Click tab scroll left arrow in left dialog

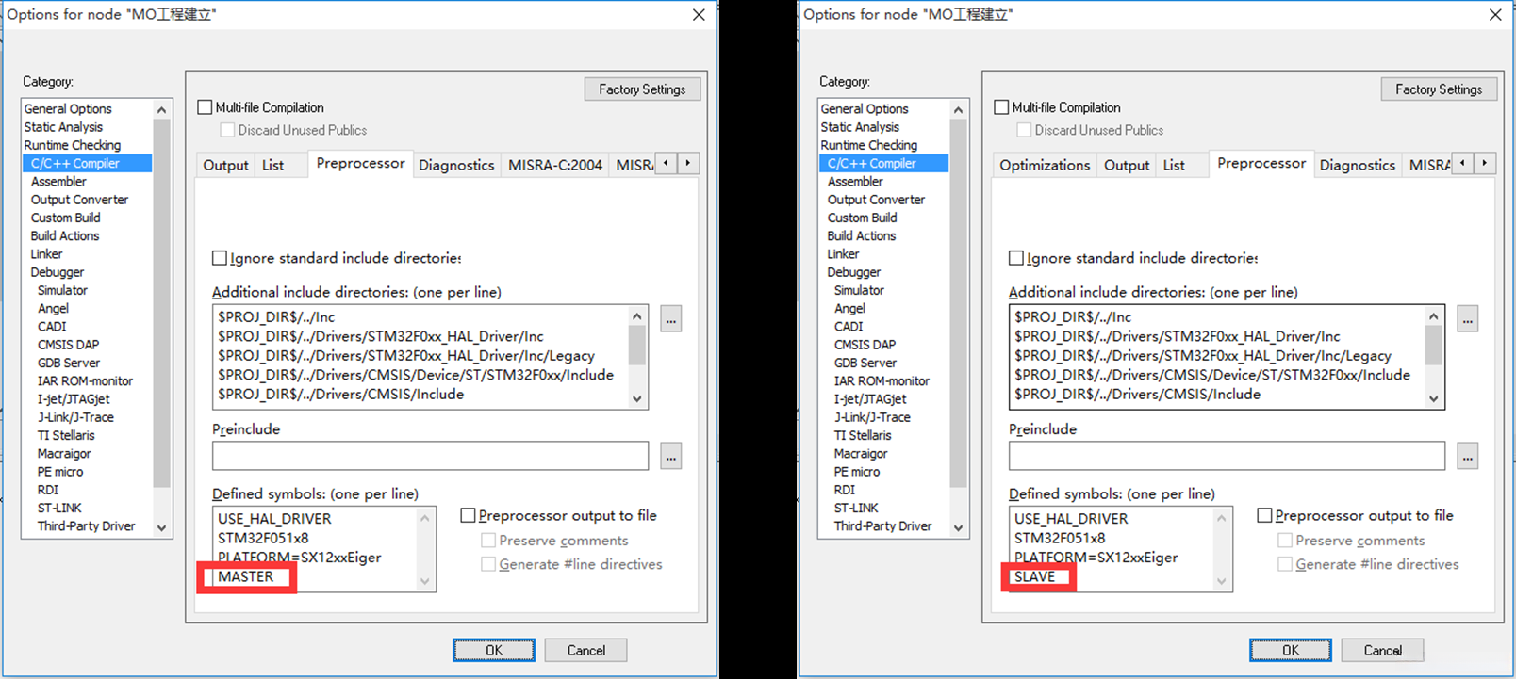tap(667, 163)
